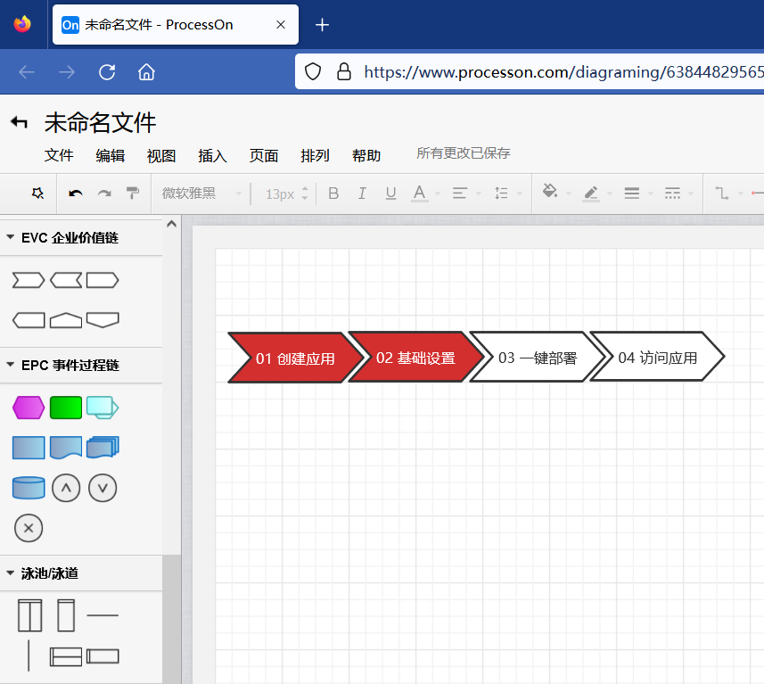The height and width of the screenshot is (684, 764).
Task: Click the undo icon
Action: pyautogui.click(x=76, y=192)
